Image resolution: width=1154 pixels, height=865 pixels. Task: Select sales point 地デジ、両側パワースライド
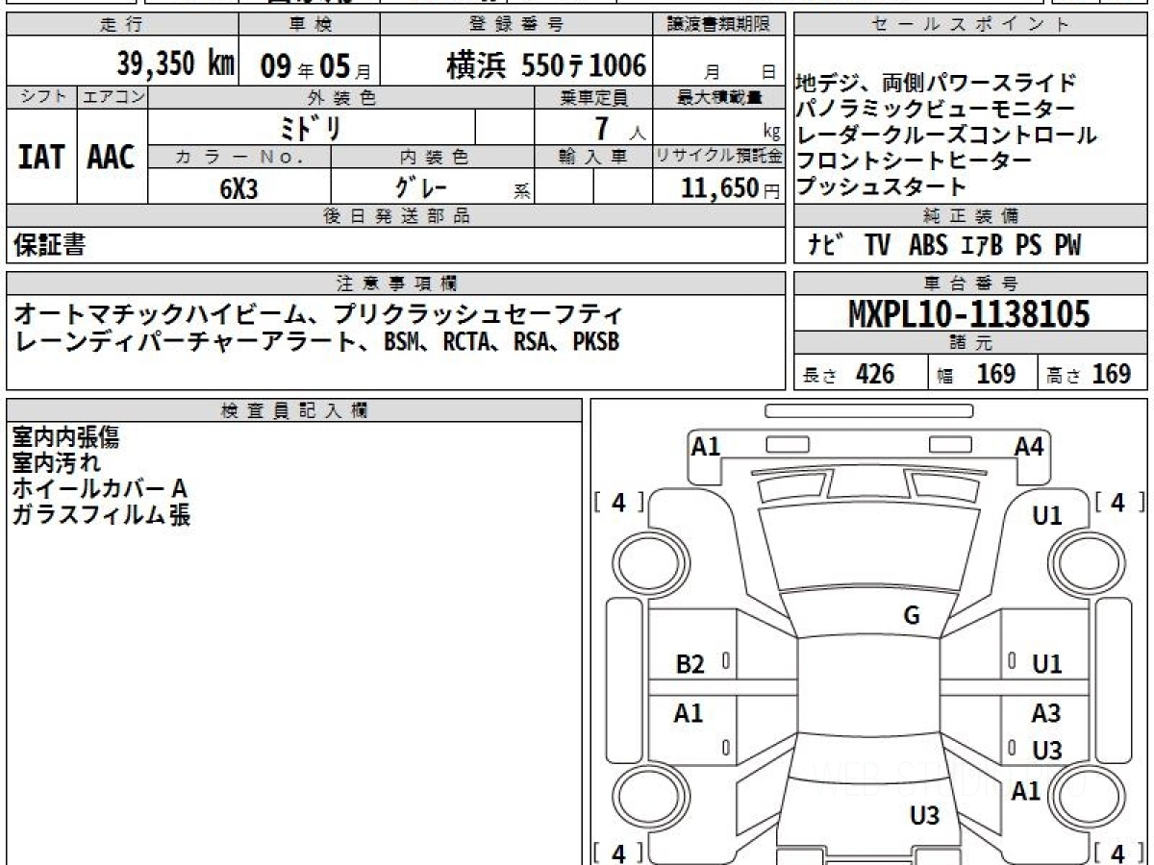pos(936,83)
